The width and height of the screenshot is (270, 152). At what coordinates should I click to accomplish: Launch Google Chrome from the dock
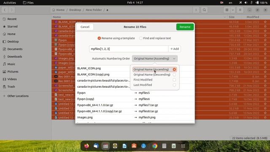[x=155, y=146]
